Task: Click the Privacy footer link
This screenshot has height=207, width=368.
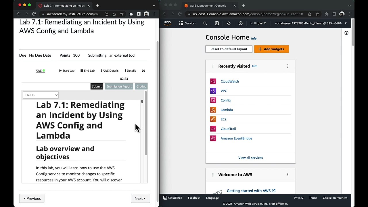Action: click(x=298, y=198)
